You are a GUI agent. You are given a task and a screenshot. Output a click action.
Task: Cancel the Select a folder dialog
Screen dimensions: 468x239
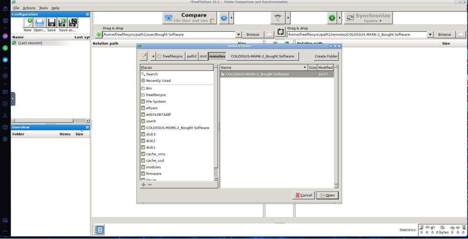pyautogui.click(x=304, y=195)
